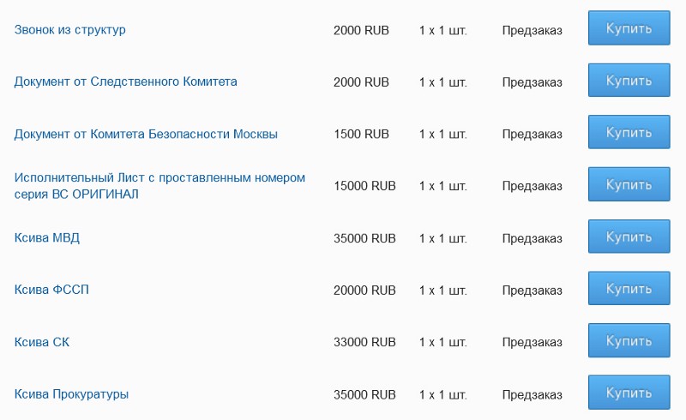Open the "Ксива МВД" product link

point(47,237)
